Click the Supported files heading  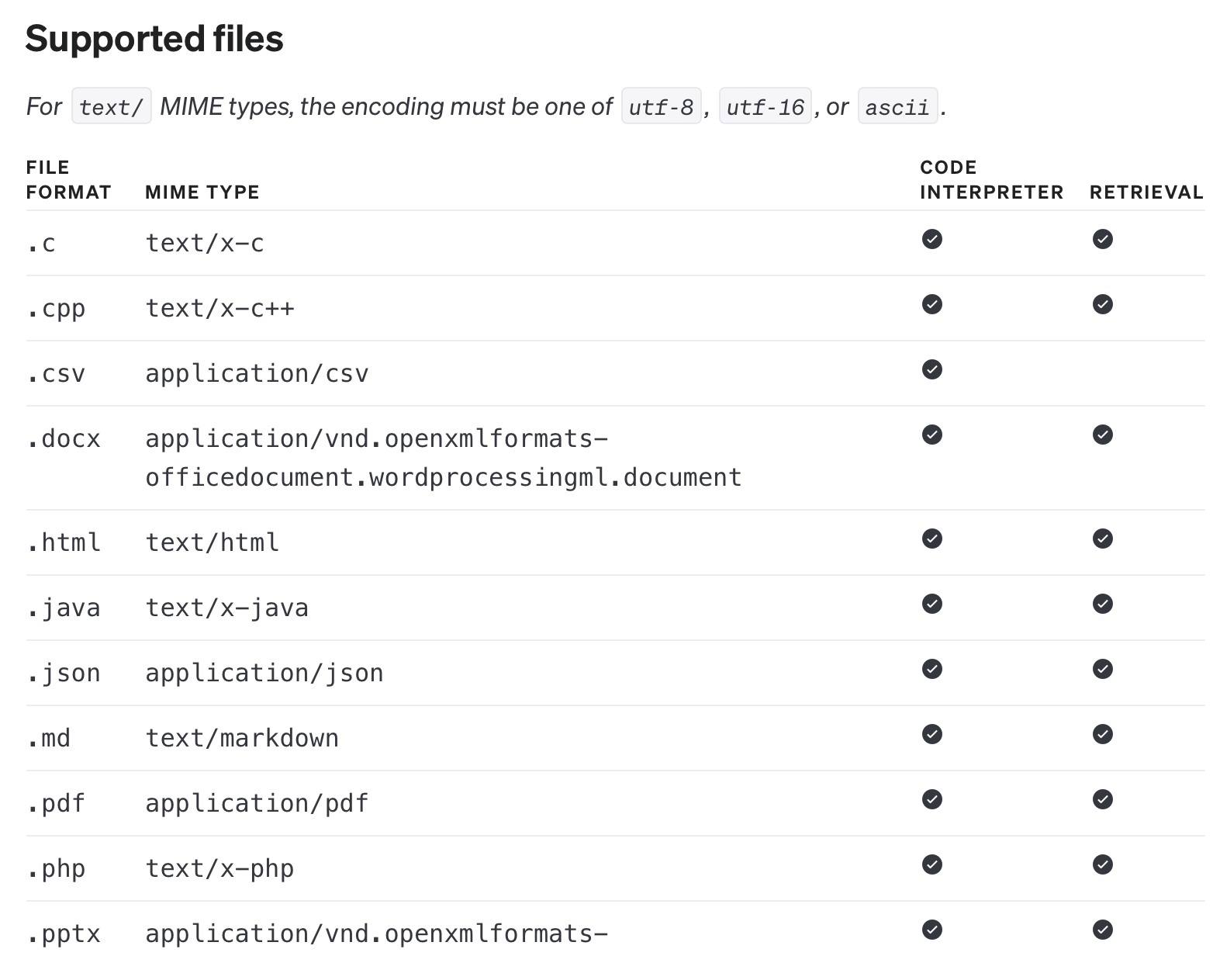click(154, 39)
